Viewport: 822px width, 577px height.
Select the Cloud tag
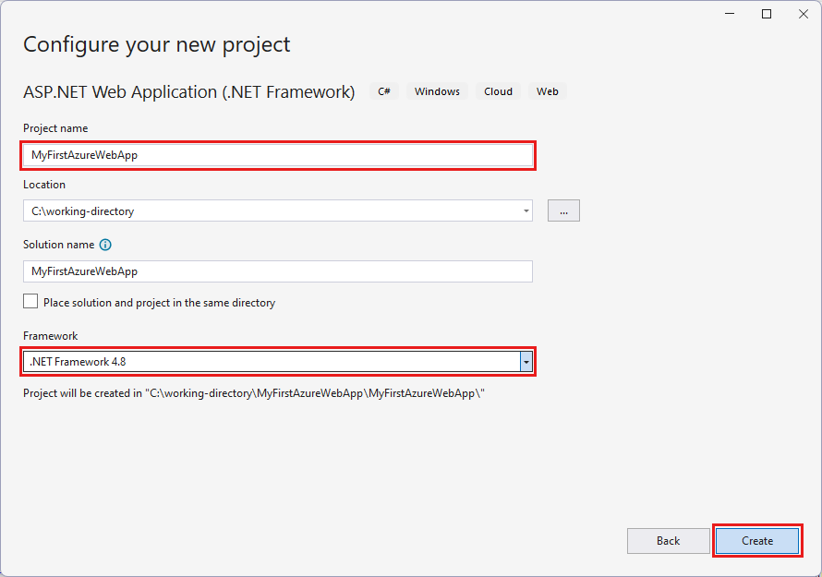pyautogui.click(x=498, y=91)
